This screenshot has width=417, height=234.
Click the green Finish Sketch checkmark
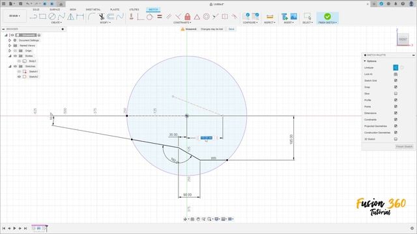point(327,16)
